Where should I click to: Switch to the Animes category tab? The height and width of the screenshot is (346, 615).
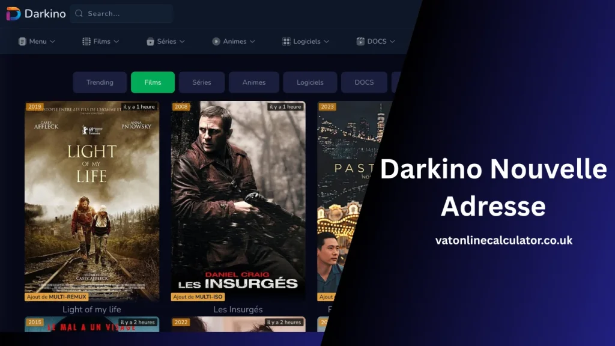coord(254,82)
